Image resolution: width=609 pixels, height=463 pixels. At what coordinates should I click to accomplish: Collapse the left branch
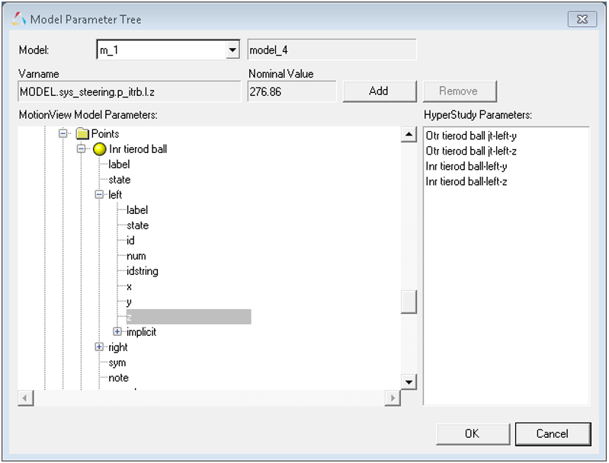(x=99, y=194)
